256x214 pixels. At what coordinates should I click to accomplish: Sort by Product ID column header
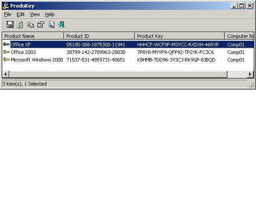point(99,36)
